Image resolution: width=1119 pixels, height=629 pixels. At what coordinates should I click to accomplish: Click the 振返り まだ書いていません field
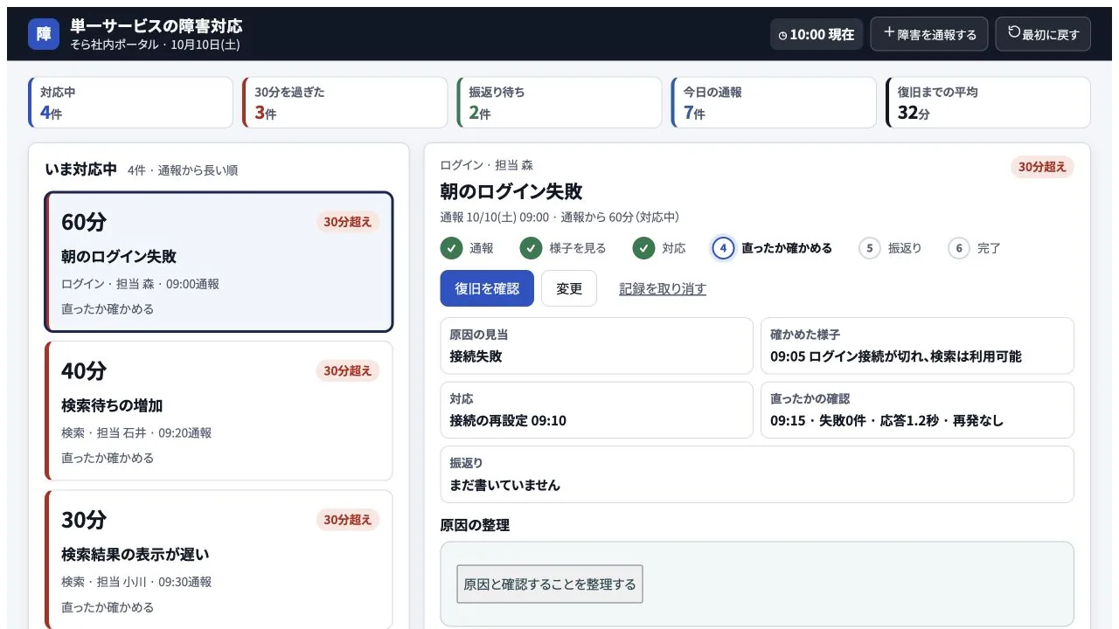click(757, 474)
